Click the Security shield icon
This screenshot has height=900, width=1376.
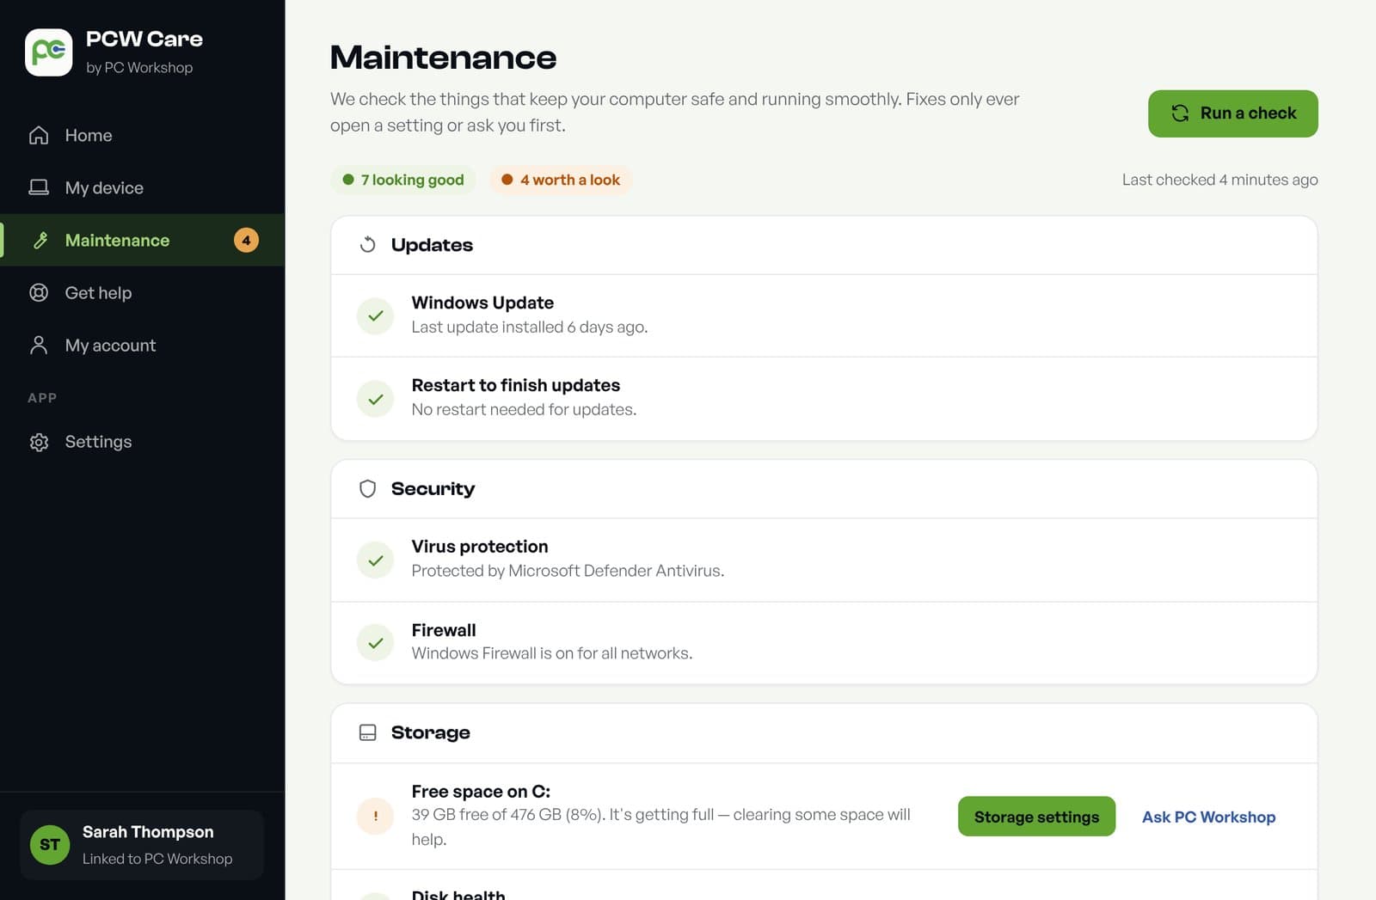click(367, 489)
